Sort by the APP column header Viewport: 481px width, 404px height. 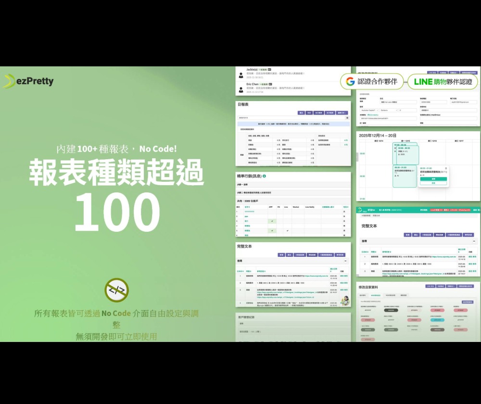coord(271,207)
